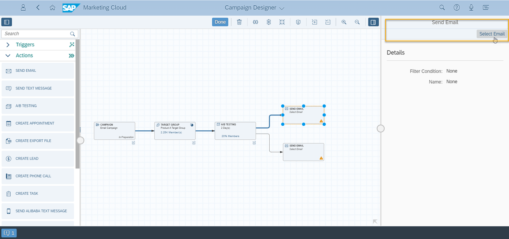Click the add note plus icon
Viewport: 509px width, 239px height.
pos(314,22)
